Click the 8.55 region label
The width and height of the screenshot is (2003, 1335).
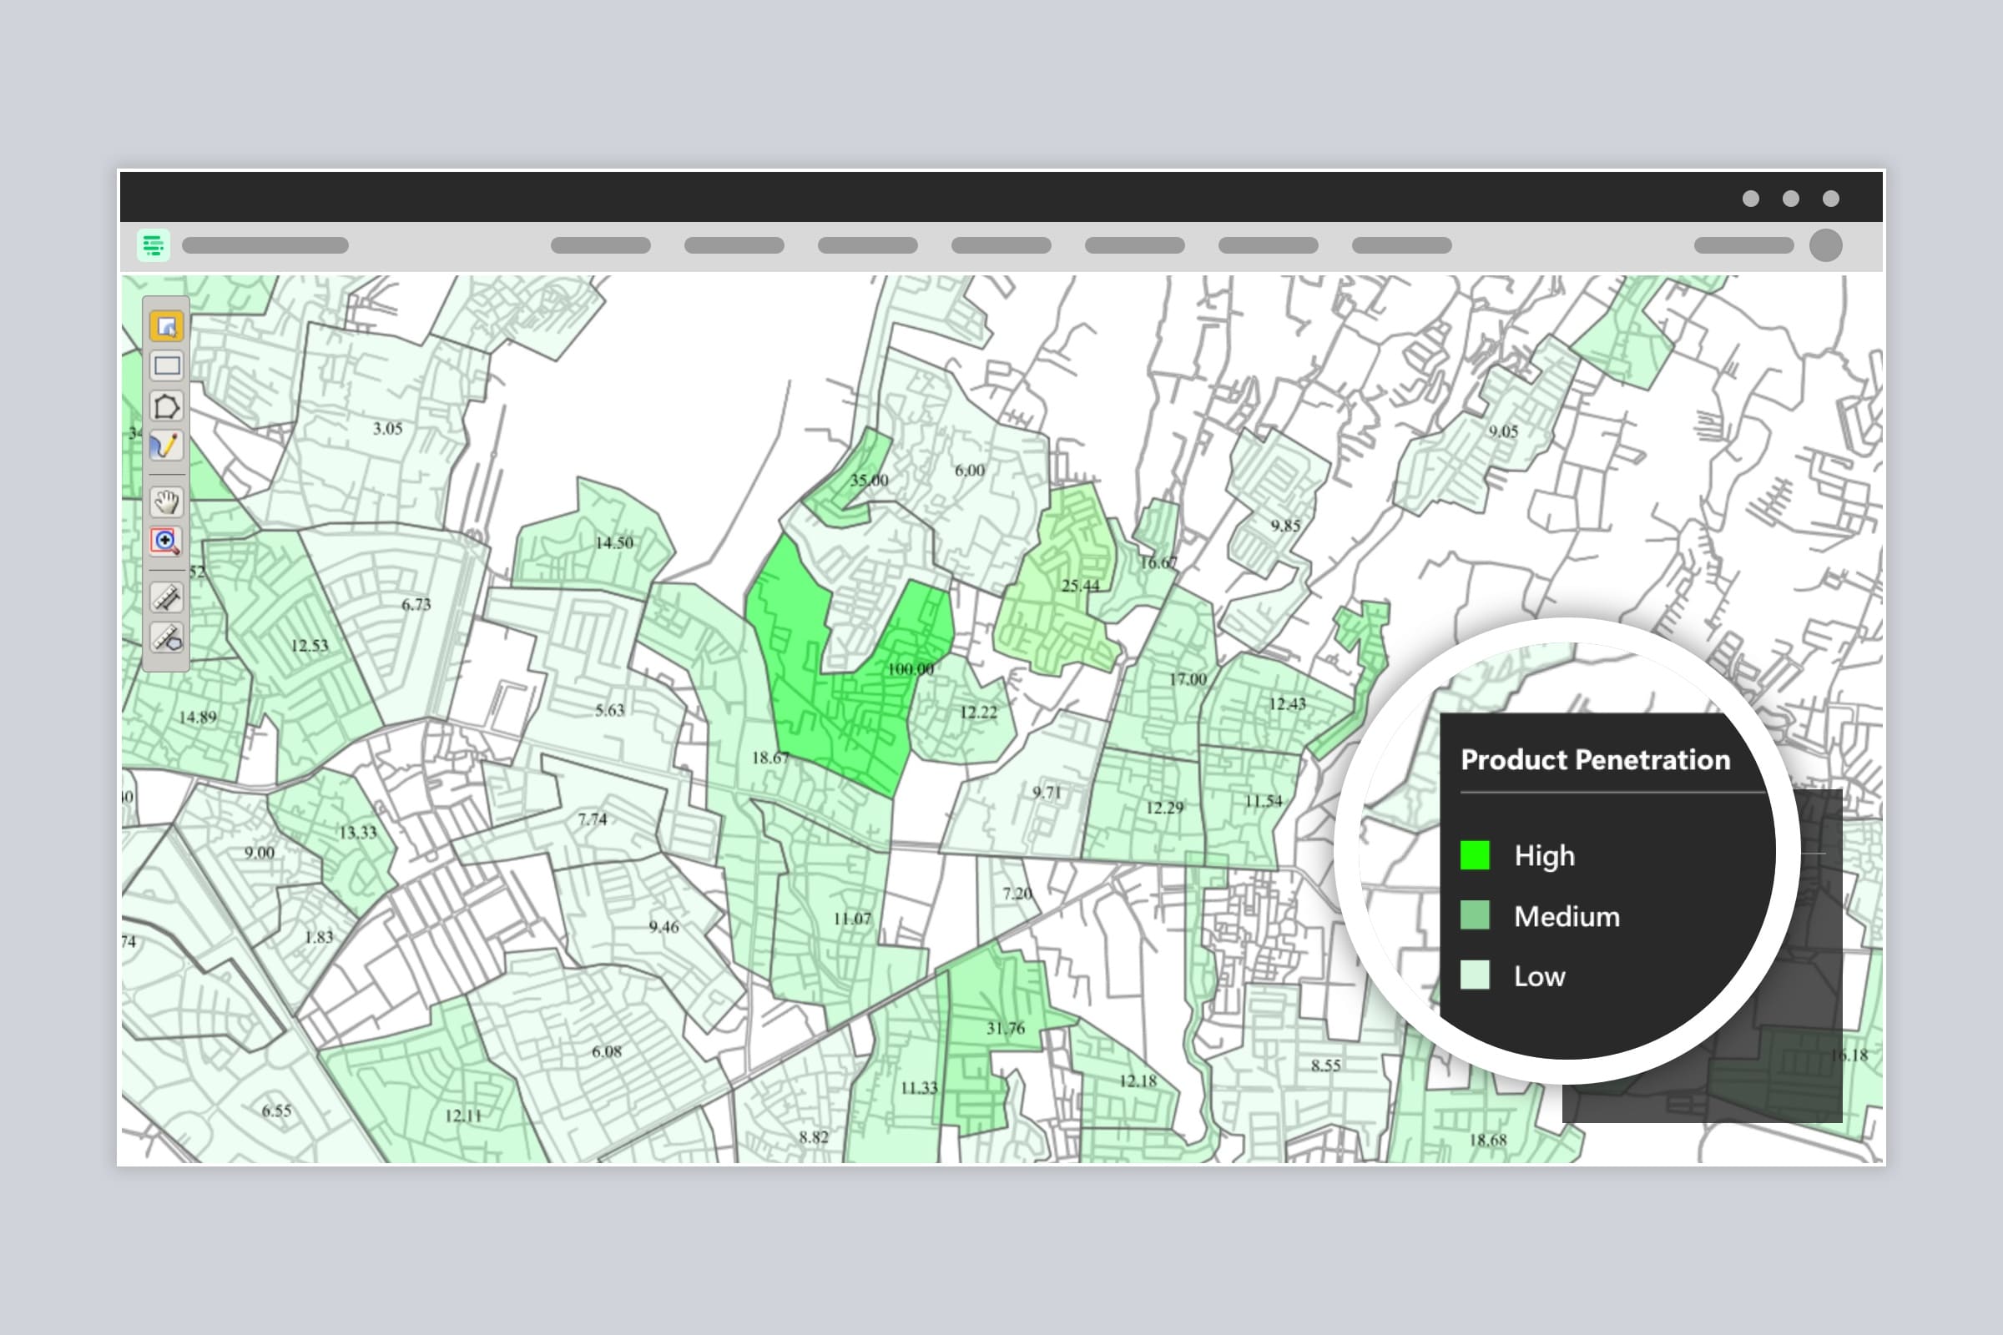click(x=1326, y=1065)
